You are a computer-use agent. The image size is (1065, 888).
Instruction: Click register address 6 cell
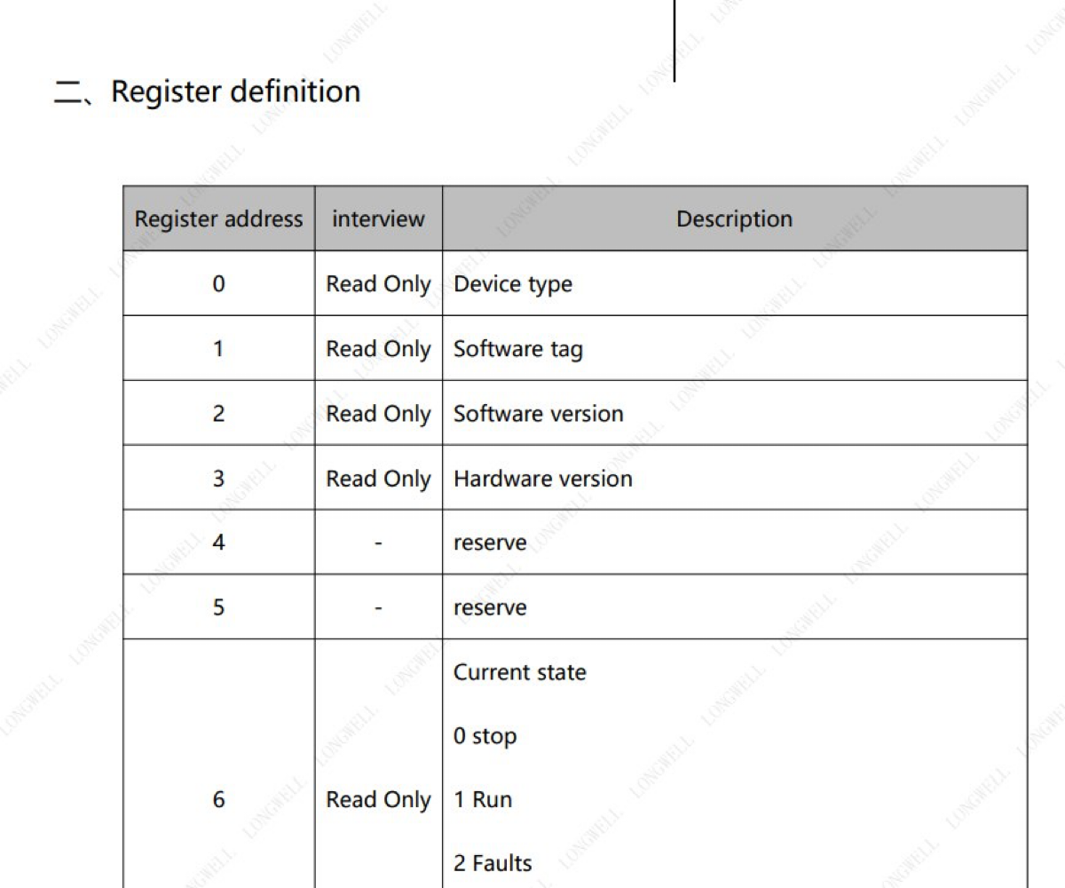[218, 764]
